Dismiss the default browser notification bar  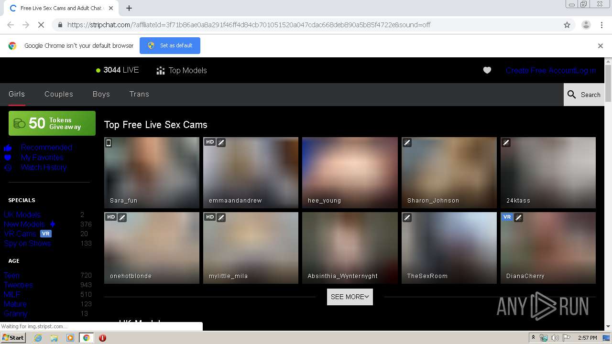tap(601, 46)
